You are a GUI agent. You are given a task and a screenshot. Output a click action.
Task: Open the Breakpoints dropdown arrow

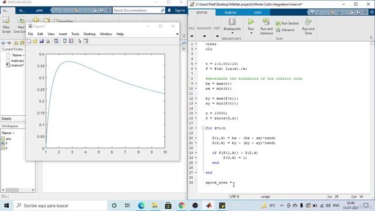(x=232, y=33)
